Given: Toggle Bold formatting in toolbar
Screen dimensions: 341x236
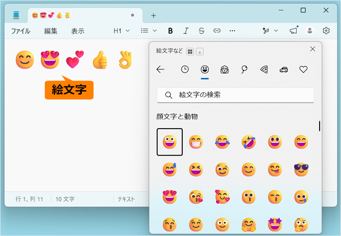Looking at the screenshot, I should coord(170,31).
